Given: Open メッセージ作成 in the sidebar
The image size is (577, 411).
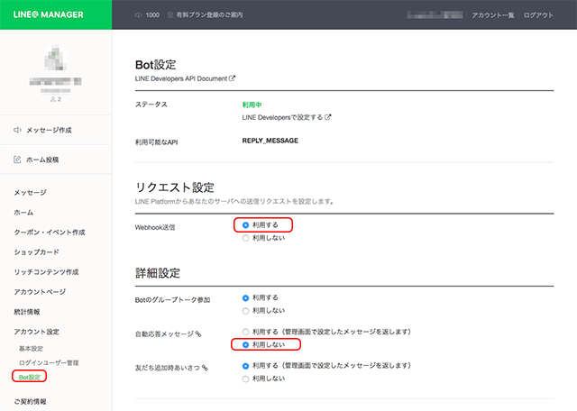Looking at the screenshot, I should (x=49, y=130).
